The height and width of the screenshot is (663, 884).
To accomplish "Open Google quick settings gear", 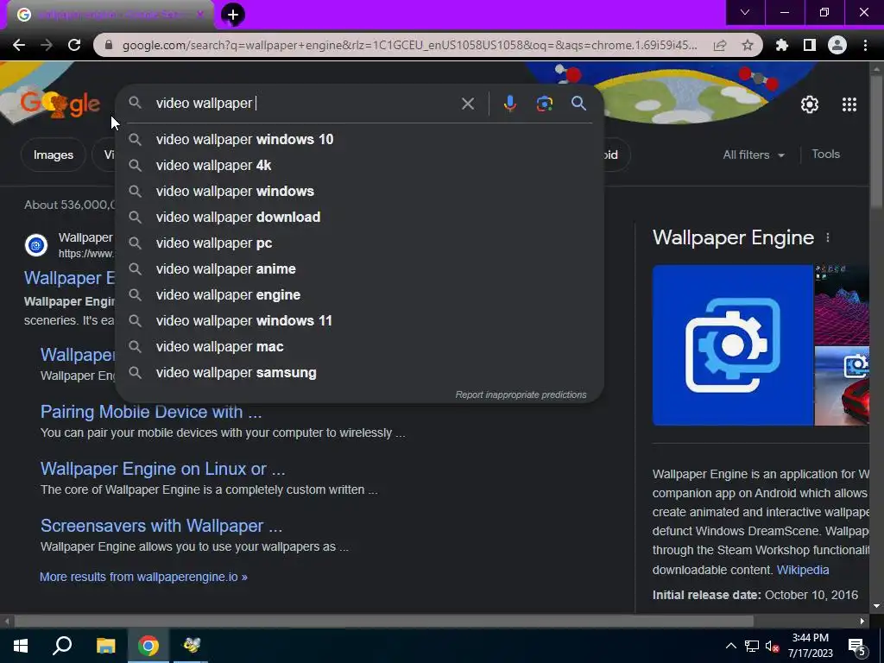I will (810, 104).
